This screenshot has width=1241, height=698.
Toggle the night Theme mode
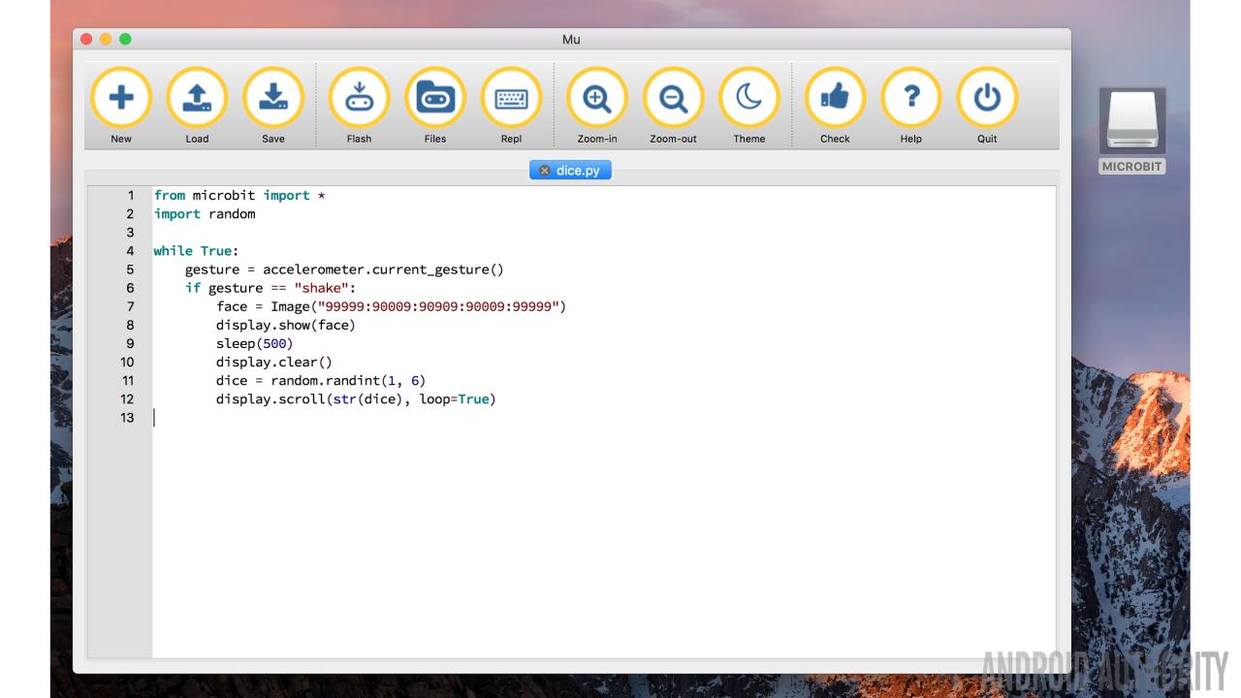pos(748,98)
